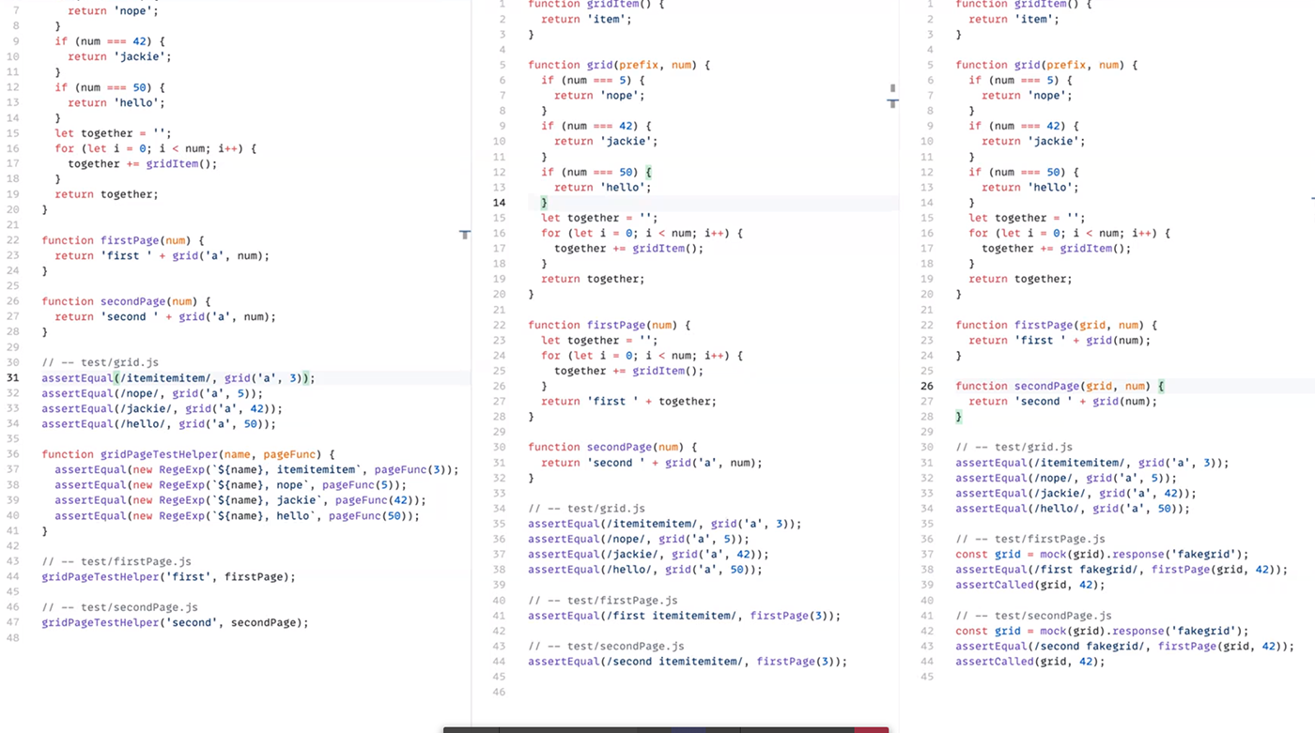
Task: Click the small gray scrollbar thumb in middle pane
Action: pyautogui.click(x=892, y=88)
